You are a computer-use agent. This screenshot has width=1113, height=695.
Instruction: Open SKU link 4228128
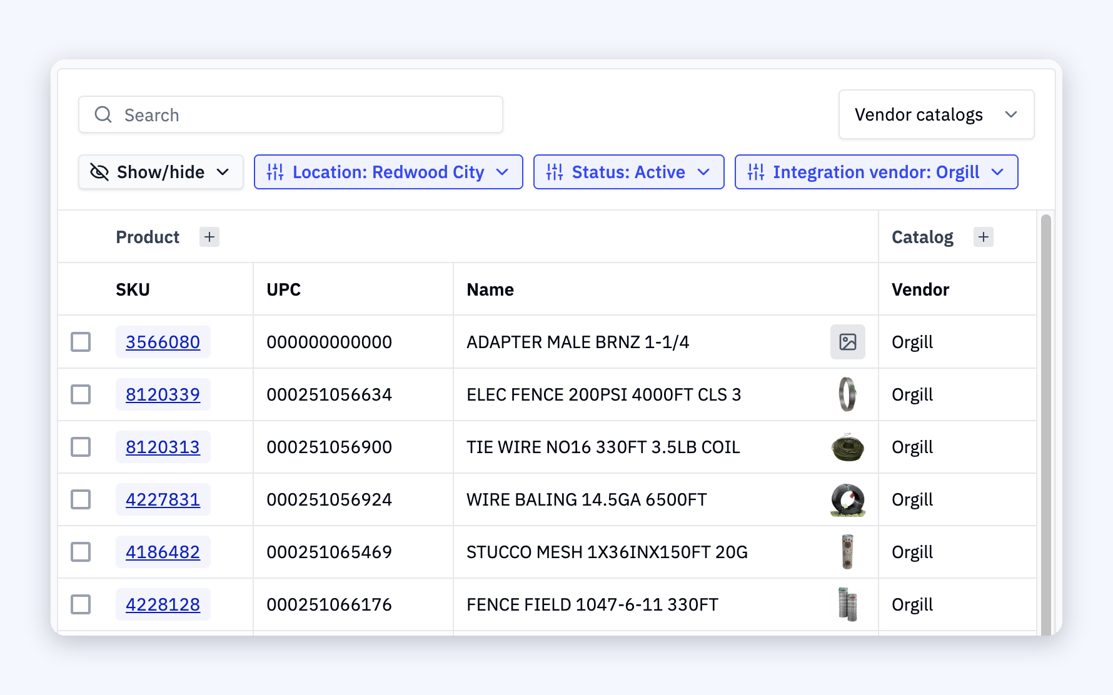click(x=163, y=604)
